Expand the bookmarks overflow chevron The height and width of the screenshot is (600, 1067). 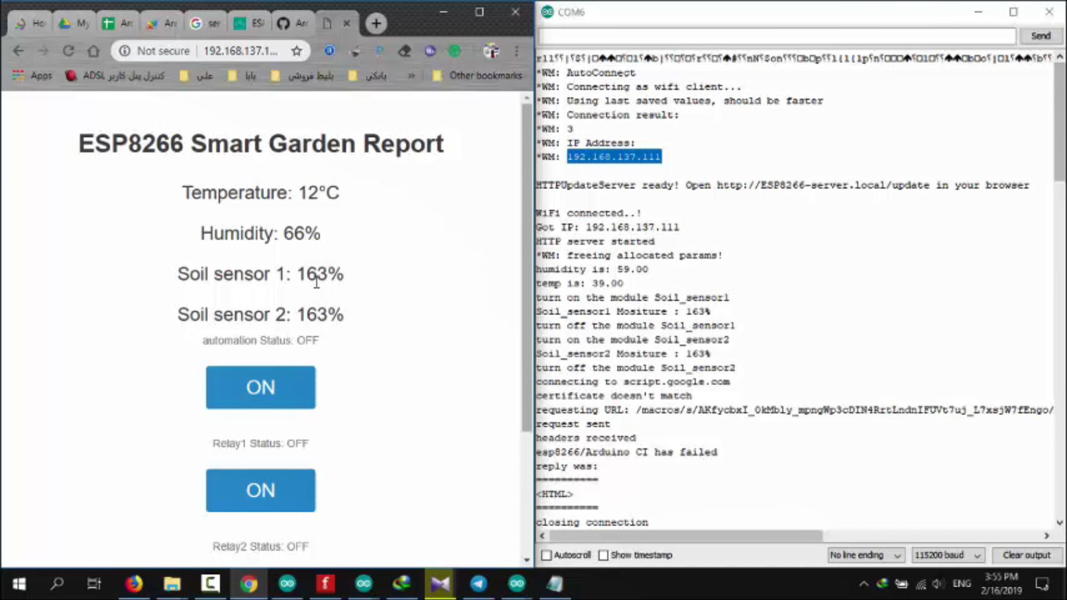tap(411, 76)
